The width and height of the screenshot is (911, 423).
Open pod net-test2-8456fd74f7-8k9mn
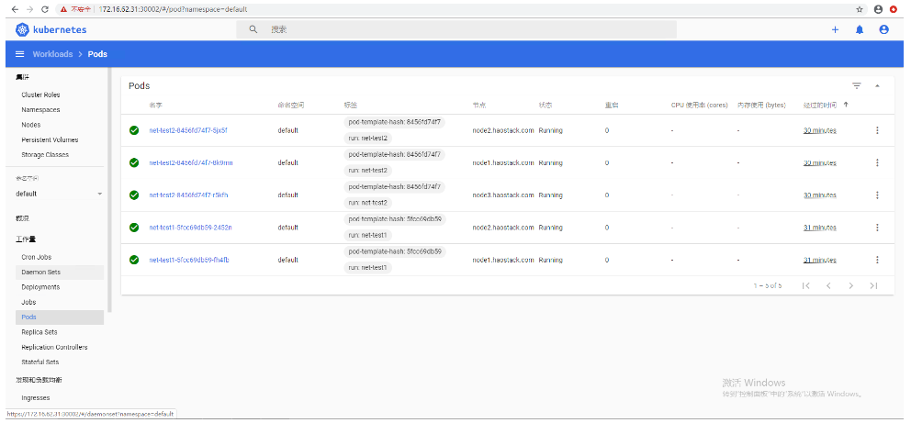(191, 163)
